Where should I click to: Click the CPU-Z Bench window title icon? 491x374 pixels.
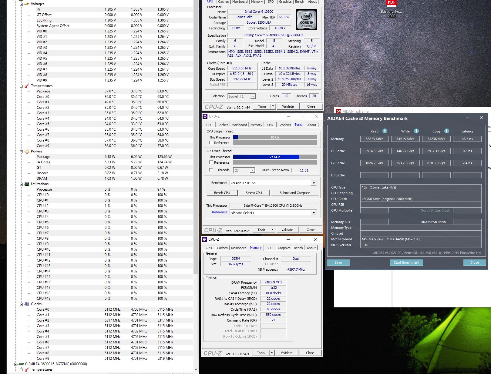[x=205, y=116]
